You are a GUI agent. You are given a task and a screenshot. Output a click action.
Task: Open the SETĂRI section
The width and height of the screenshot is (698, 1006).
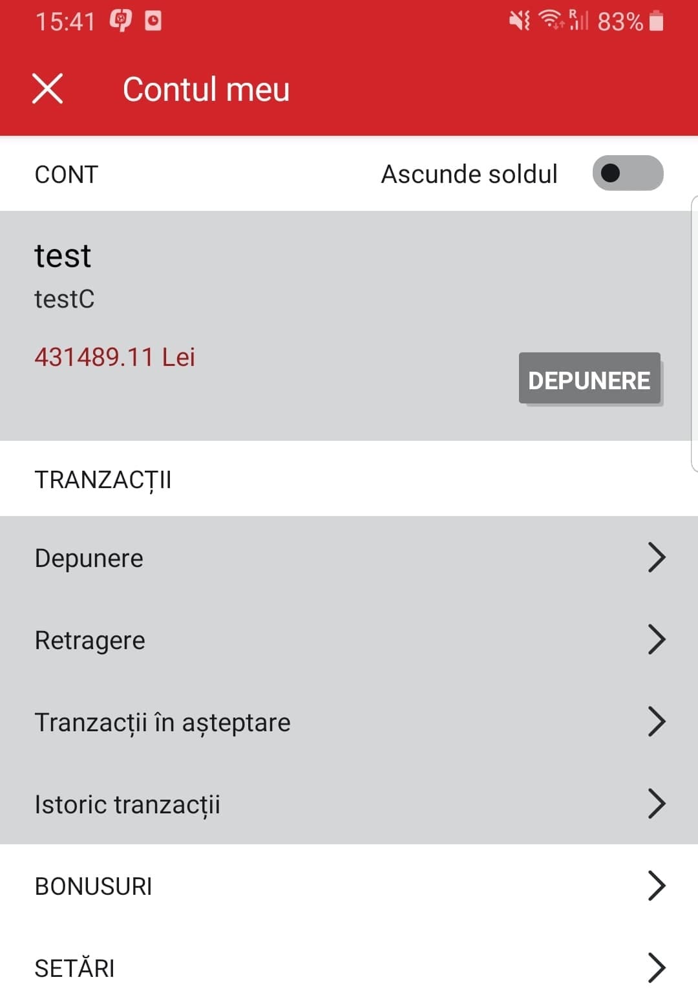point(75,969)
